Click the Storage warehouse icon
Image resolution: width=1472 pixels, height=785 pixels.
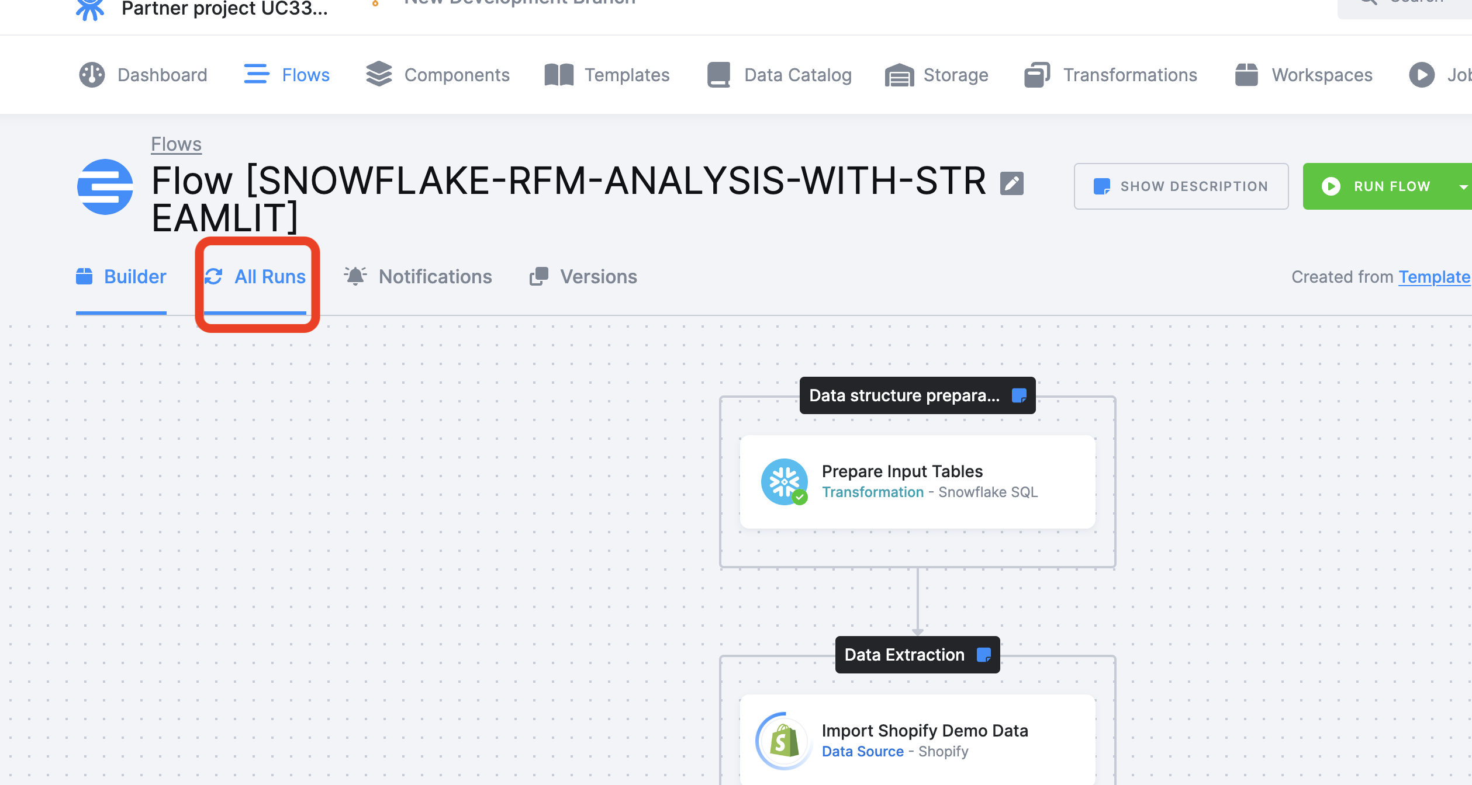pos(899,75)
